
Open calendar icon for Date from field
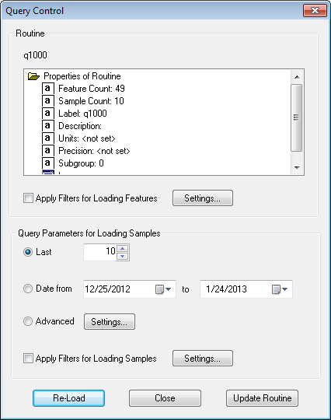163,289
